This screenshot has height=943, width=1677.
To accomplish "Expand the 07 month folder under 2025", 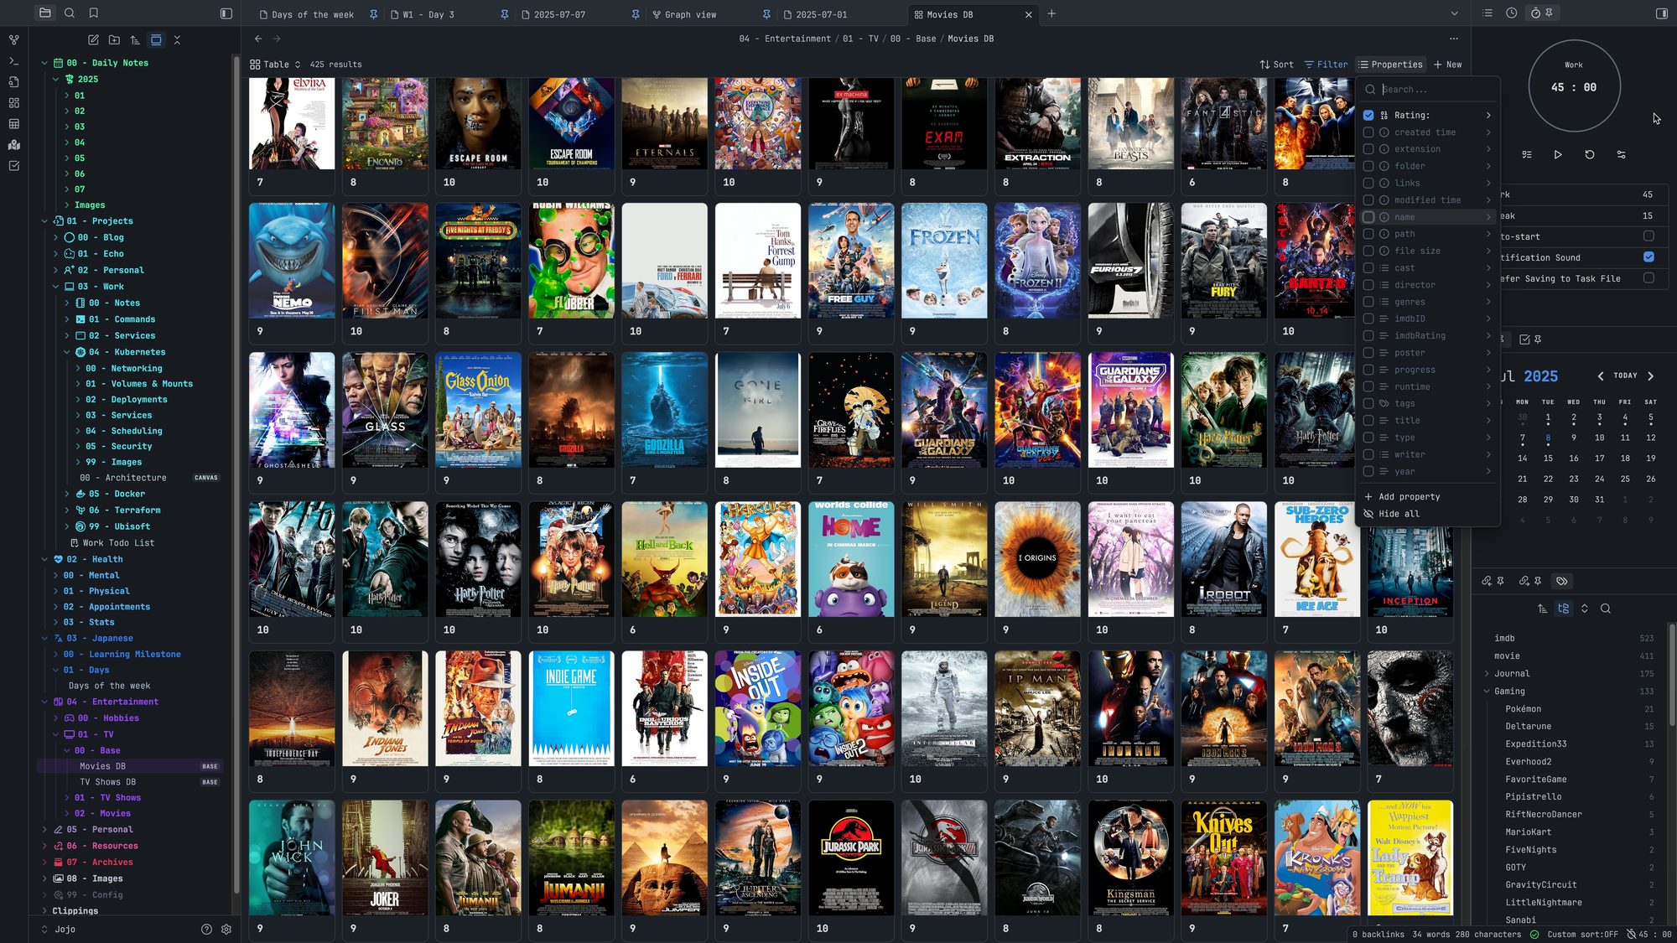I will 67,189.
